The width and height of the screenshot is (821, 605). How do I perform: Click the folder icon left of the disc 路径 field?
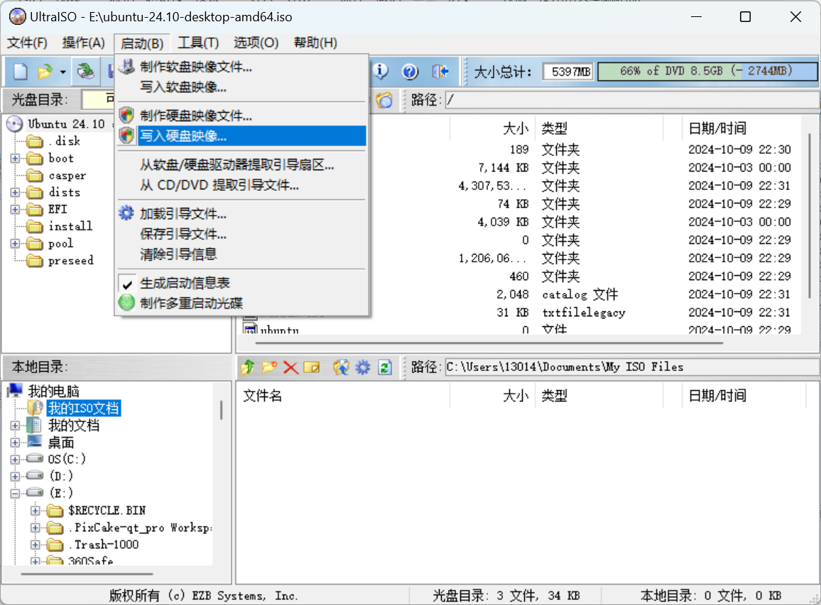pos(385,100)
